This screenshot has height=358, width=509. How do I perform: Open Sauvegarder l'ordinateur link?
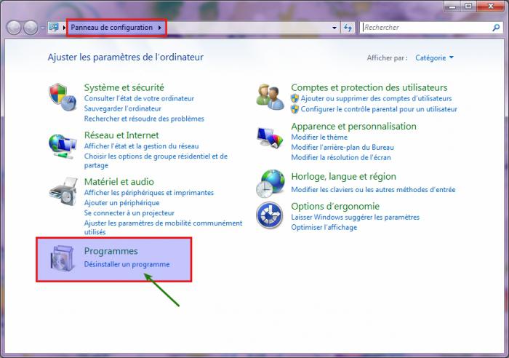pyautogui.click(x=122, y=108)
